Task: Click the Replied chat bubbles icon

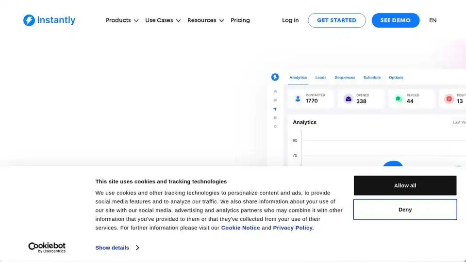Action: pyautogui.click(x=399, y=99)
